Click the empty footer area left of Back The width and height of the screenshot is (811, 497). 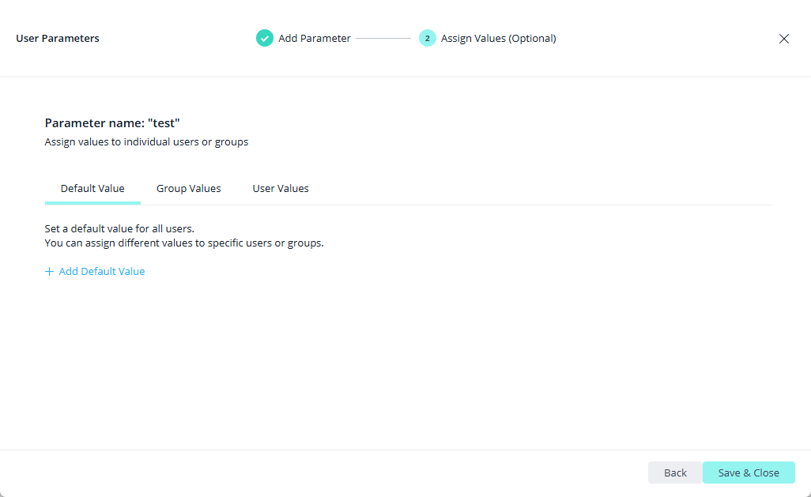tap(316, 473)
